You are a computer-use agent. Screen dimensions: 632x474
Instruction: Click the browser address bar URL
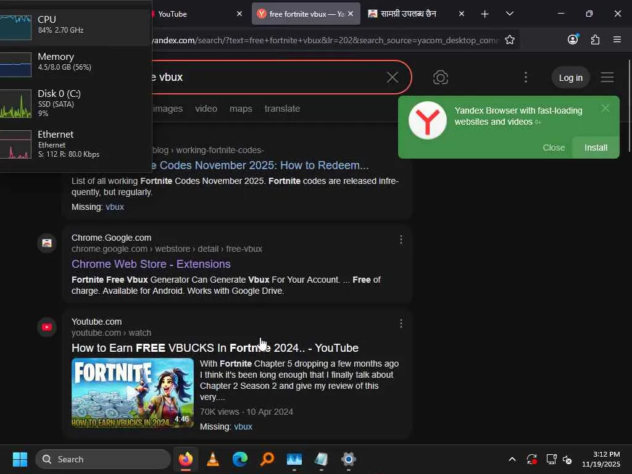tap(325, 40)
